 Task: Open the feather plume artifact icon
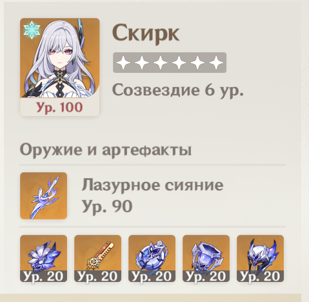tap(97, 258)
